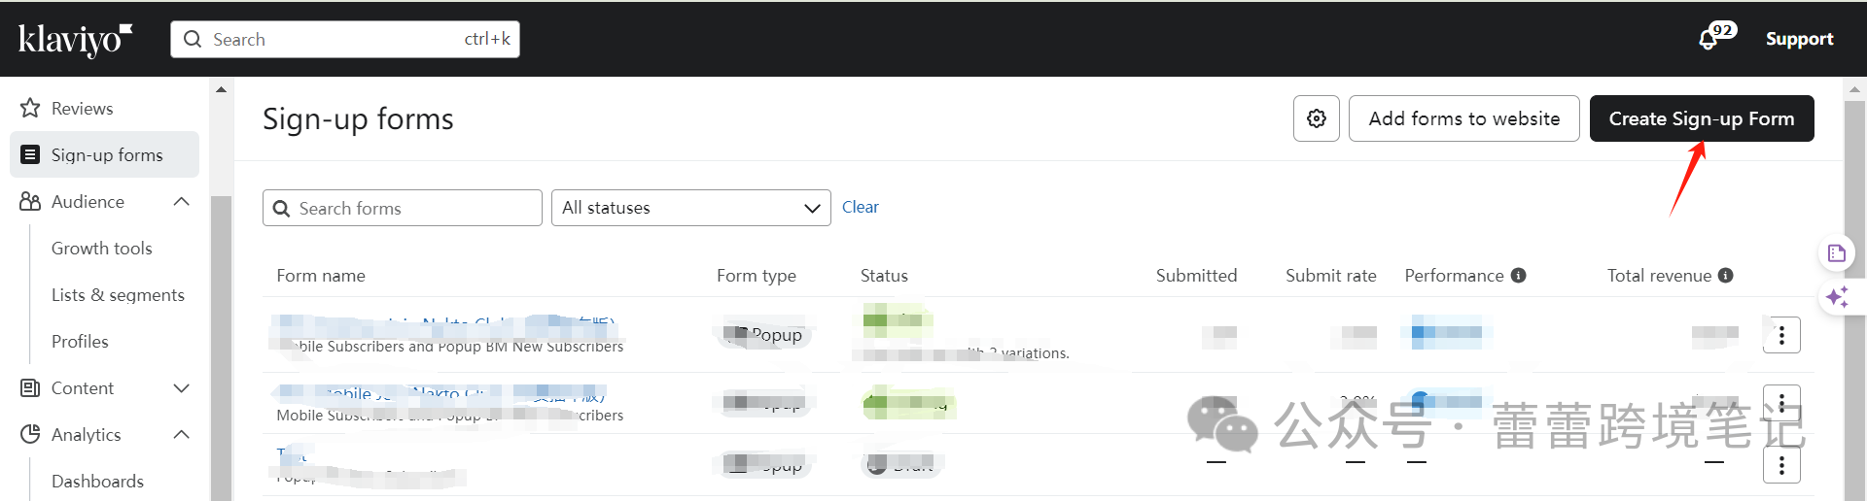
Task: Open Growth tools in sidebar
Action: pyautogui.click(x=101, y=249)
